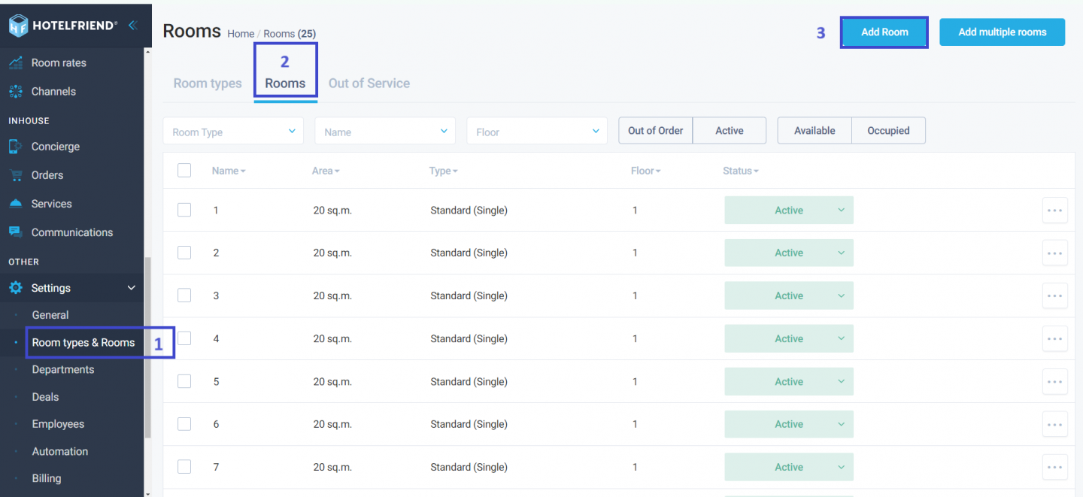Switch to the Out of Service tab
The width and height of the screenshot is (1083, 497).
click(x=369, y=83)
